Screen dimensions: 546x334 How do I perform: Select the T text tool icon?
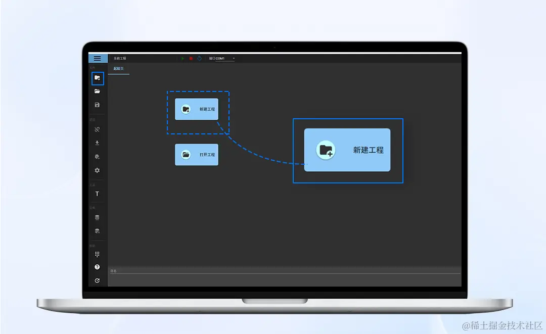[97, 194]
